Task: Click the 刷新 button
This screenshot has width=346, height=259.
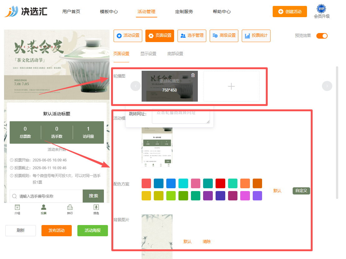Action: 21,231
